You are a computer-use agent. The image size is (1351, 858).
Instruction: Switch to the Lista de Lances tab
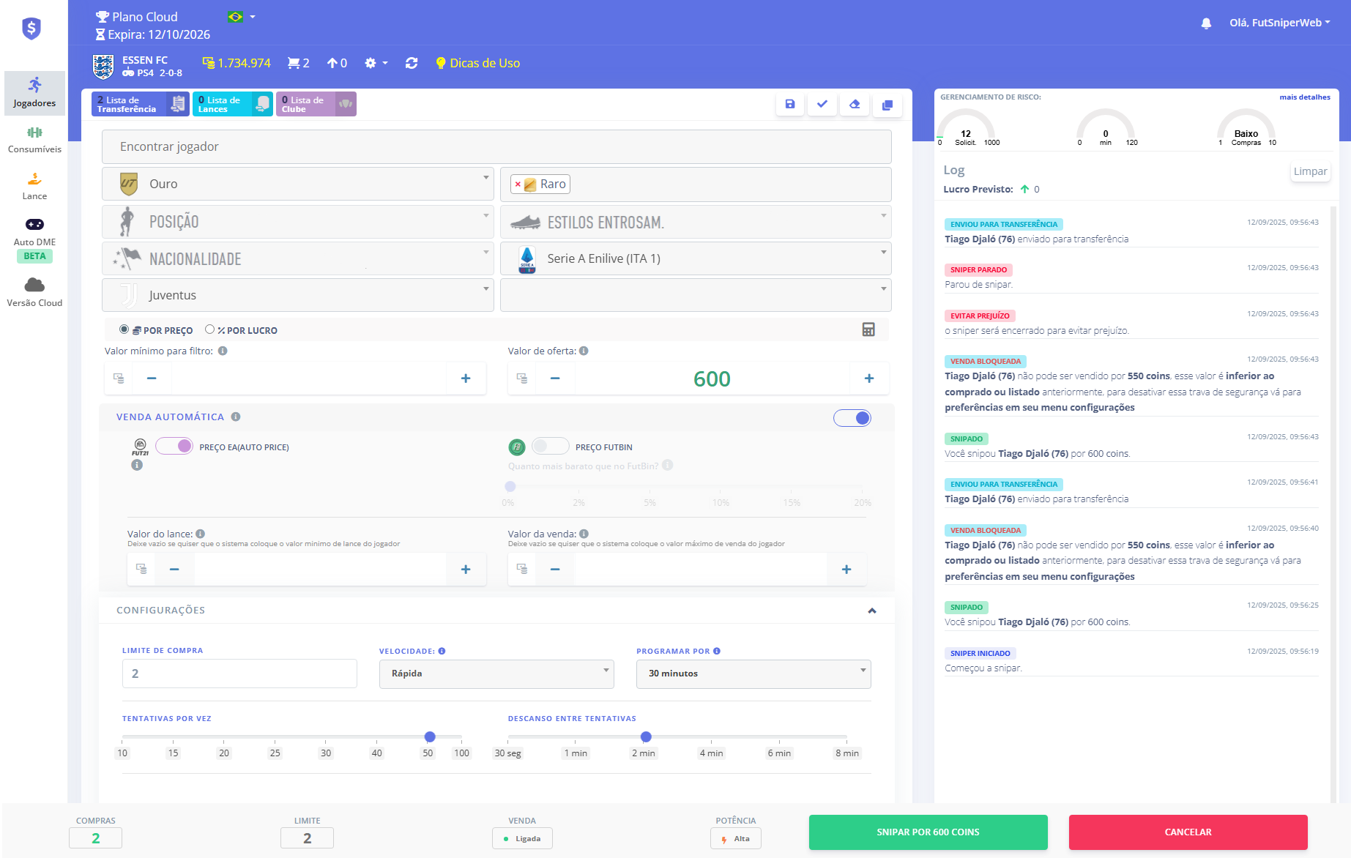(x=232, y=105)
